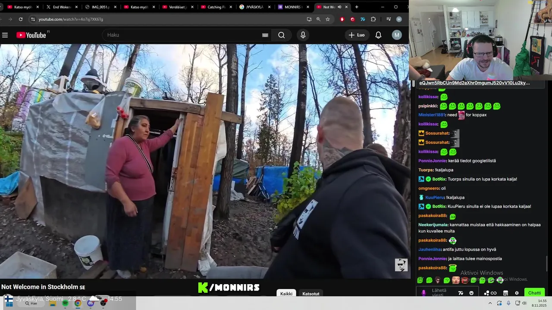Open the Luo create menu

[357, 35]
